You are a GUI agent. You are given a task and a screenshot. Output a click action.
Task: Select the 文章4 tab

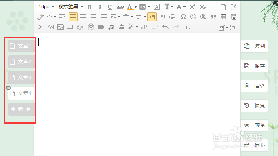point(21,93)
